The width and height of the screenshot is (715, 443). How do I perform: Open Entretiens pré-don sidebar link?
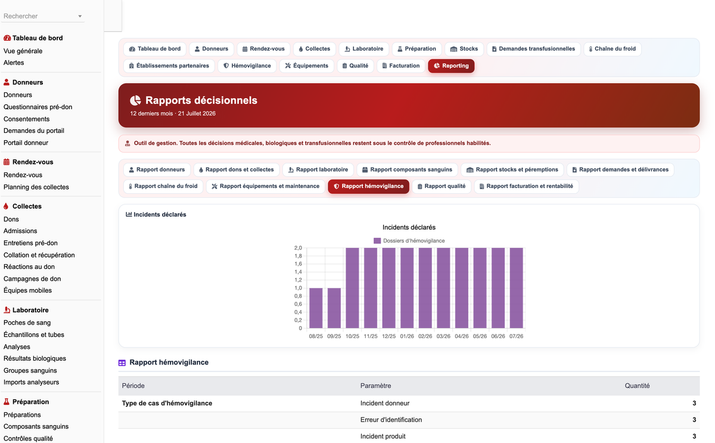[30, 243]
